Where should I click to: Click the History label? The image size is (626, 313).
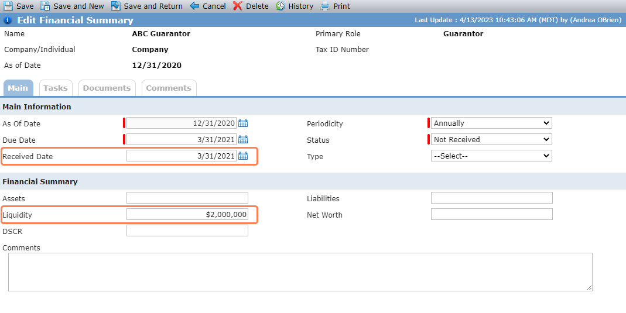click(x=301, y=6)
